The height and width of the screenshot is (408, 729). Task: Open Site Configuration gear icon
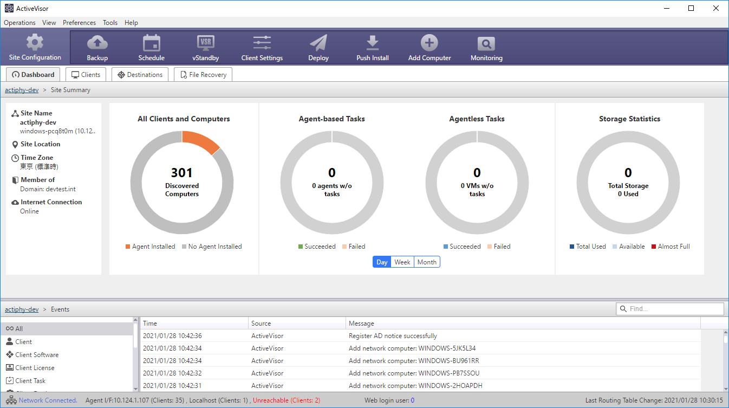(x=35, y=42)
